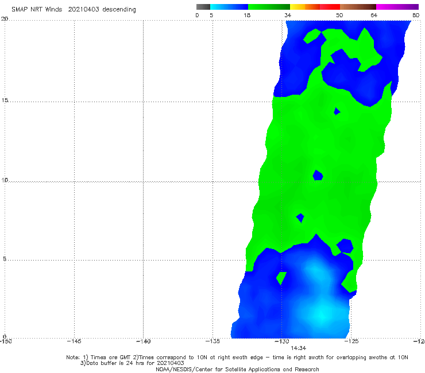
Task: Click the NOAA/NESDIS Center for Satellite credit line
Action: (x=237, y=369)
